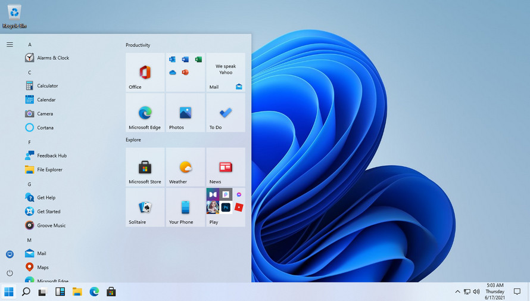Open Get Started app
The image size is (530, 301).
(43, 212)
